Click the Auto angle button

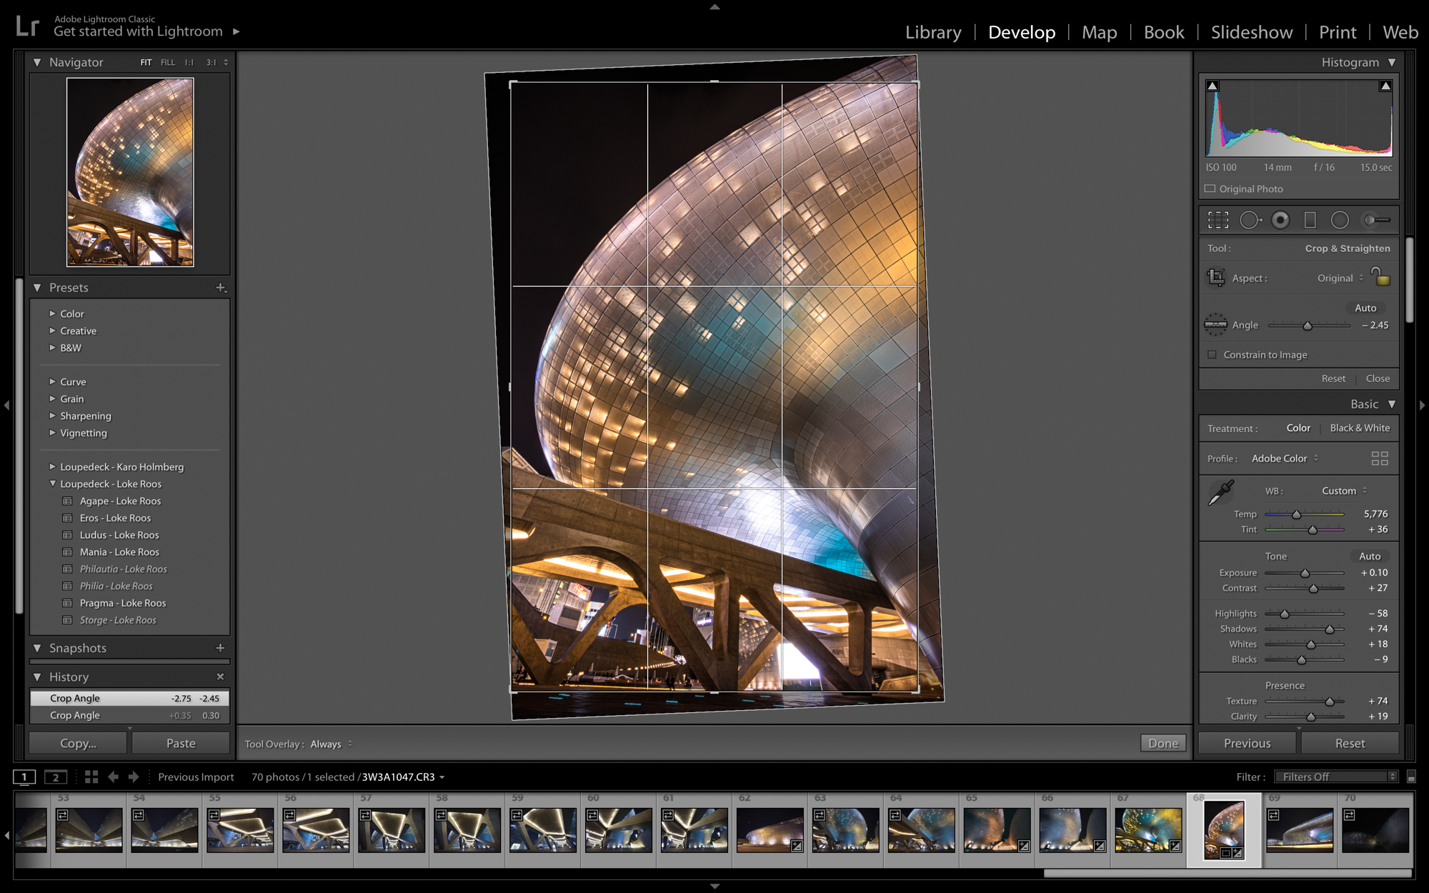tap(1365, 308)
